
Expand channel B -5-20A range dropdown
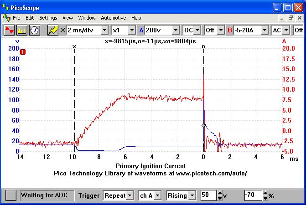[x=265, y=30]
